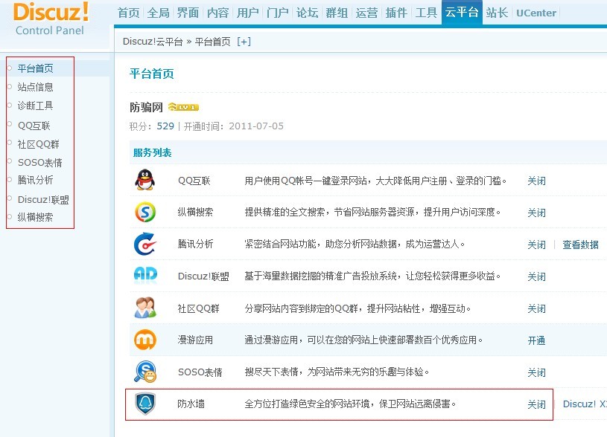Viewport: 607px width, 437px height.
Task: Open Discuz!联盟 in the left sidebar
Action: (x=43, y=200)
